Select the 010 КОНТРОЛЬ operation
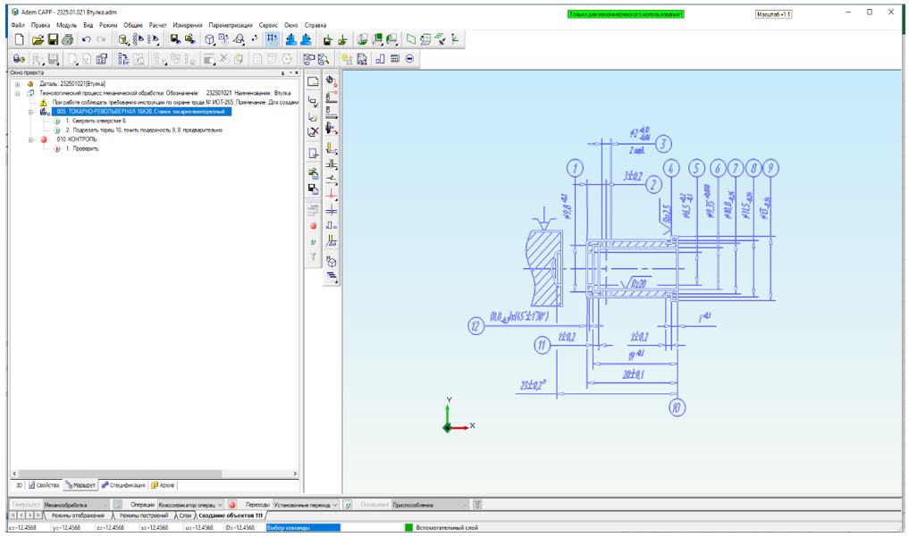 [x=77, y=139]
